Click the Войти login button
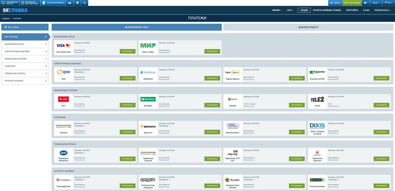The width and height of the screenshot is (395, 191). pos(335,3)
